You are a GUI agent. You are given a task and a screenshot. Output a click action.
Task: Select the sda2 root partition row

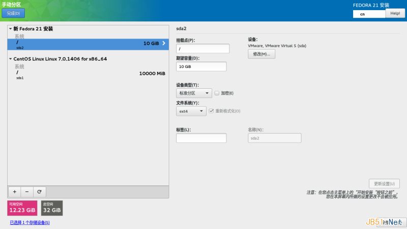[x=88, y=44]
